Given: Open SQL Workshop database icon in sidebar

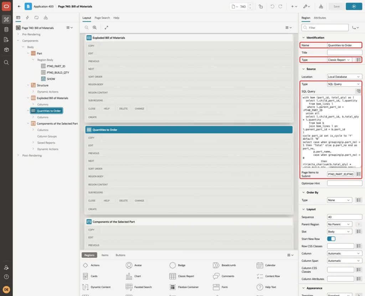Looking at the screenshot, I should click(x=6, y=30).
